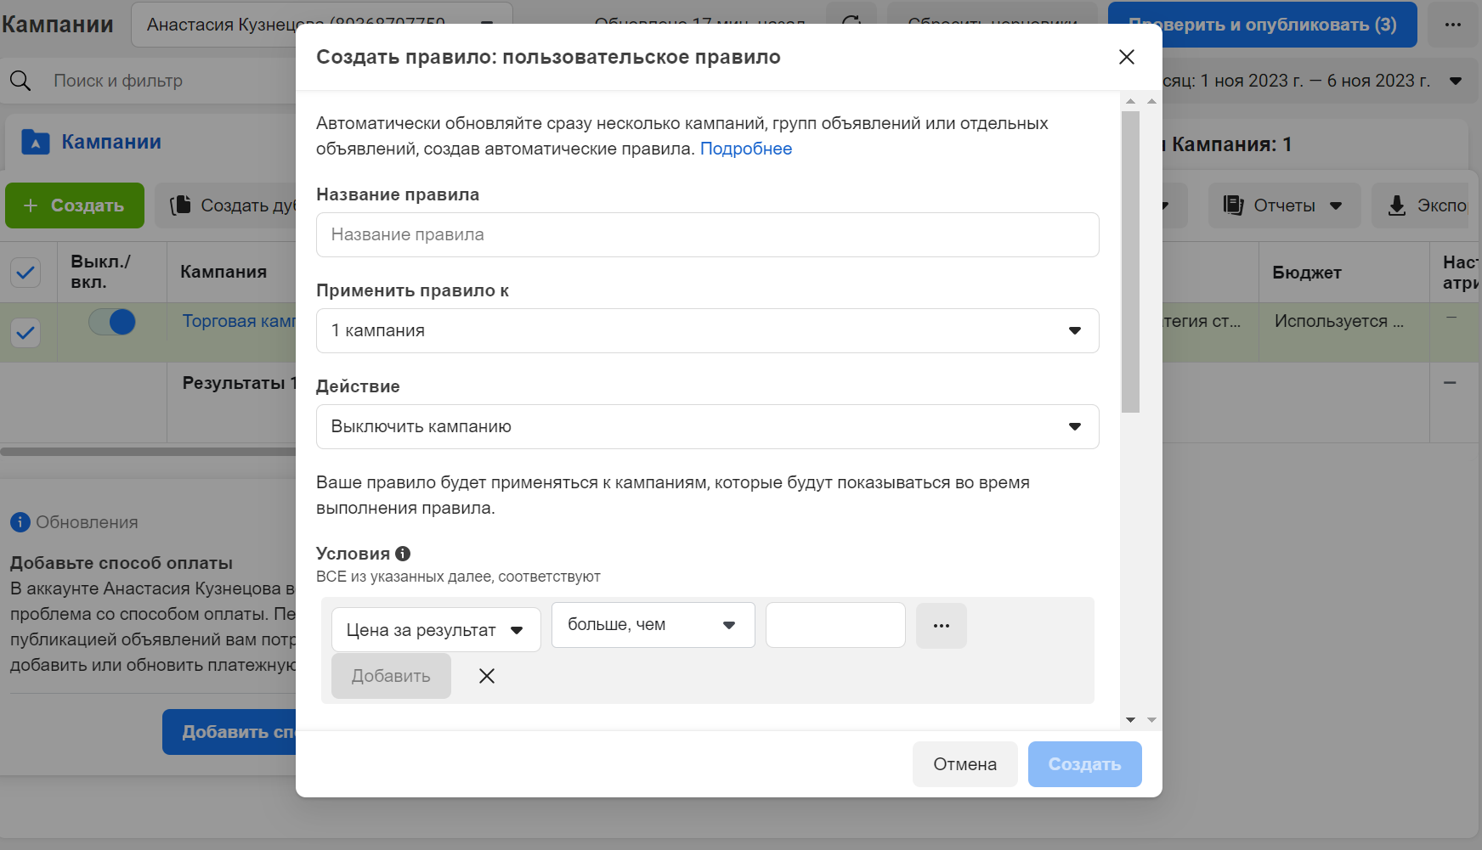This screenshot has width=1482, height=850.
Task: Click the refresh icon in top bar
Action: click(x=851, y=23)
